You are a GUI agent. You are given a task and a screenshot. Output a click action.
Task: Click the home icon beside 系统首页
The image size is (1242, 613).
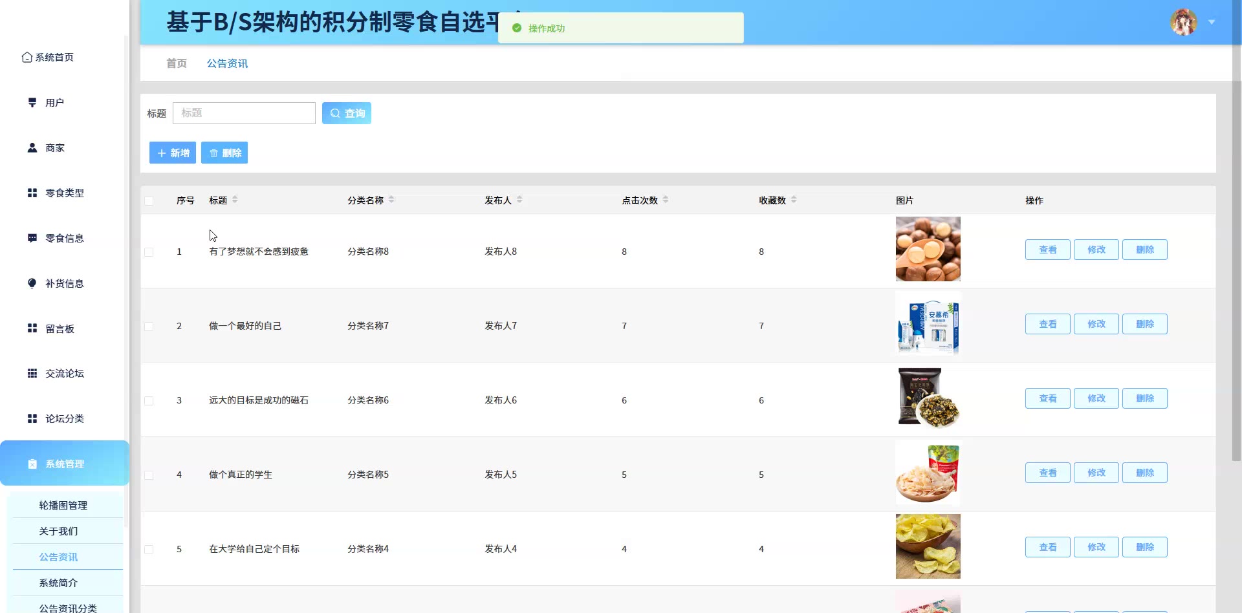click(x=27, y=58)
